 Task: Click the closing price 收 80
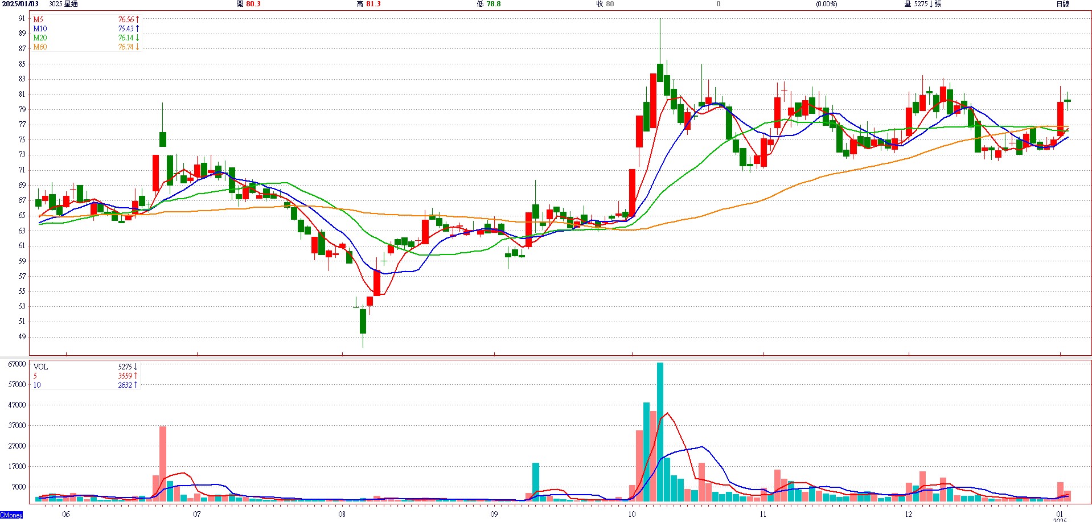click(605, 4)
